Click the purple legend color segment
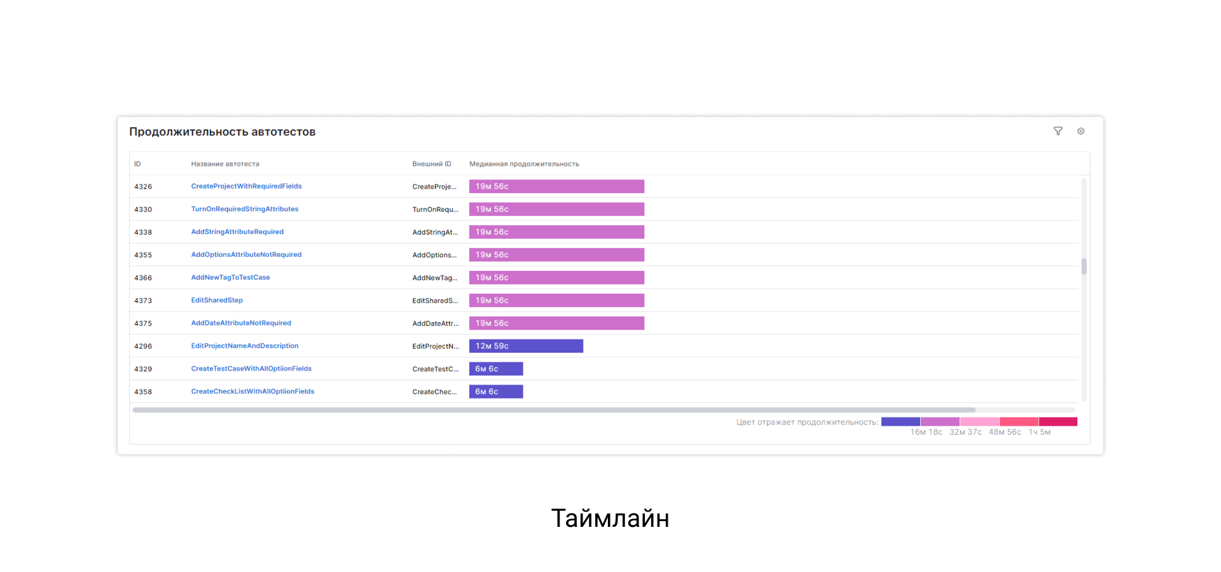The width and height of the screenshot is (1221, 572). pyautogui.click(x=940, y=421)
